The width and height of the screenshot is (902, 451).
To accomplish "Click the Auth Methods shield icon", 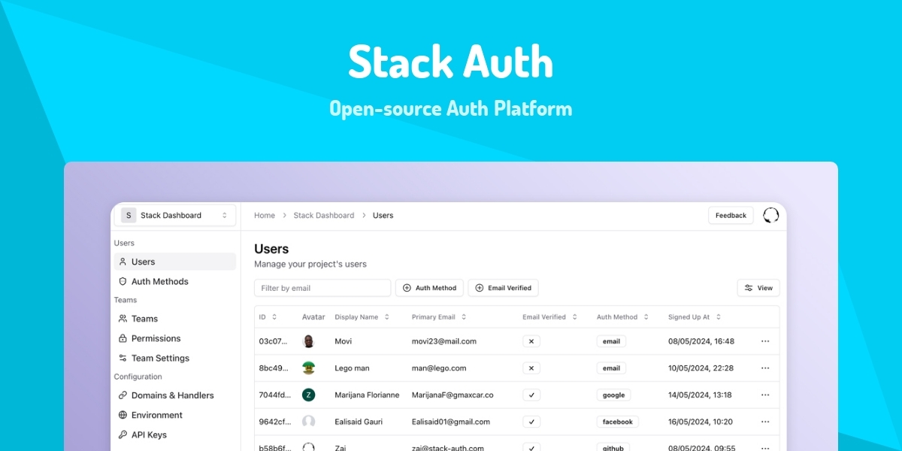I will [x=123, y=281].
